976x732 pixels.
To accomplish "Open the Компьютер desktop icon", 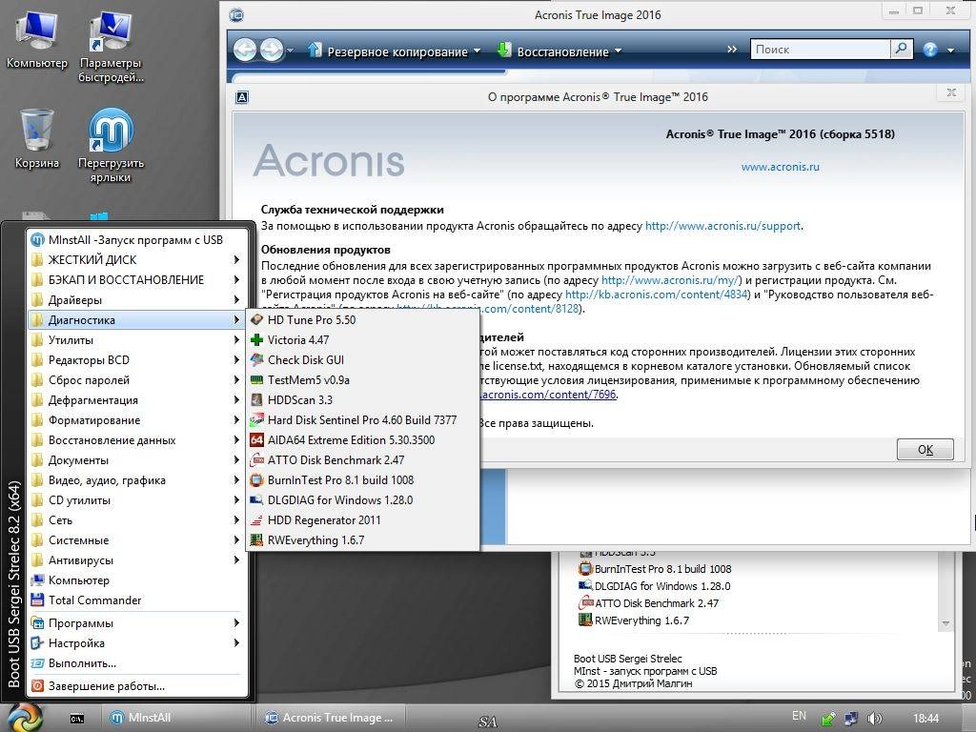I will click(x=37, y=38).
